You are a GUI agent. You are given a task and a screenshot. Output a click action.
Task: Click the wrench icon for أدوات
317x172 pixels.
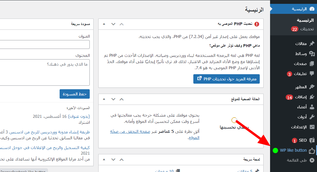pos(312,117)
